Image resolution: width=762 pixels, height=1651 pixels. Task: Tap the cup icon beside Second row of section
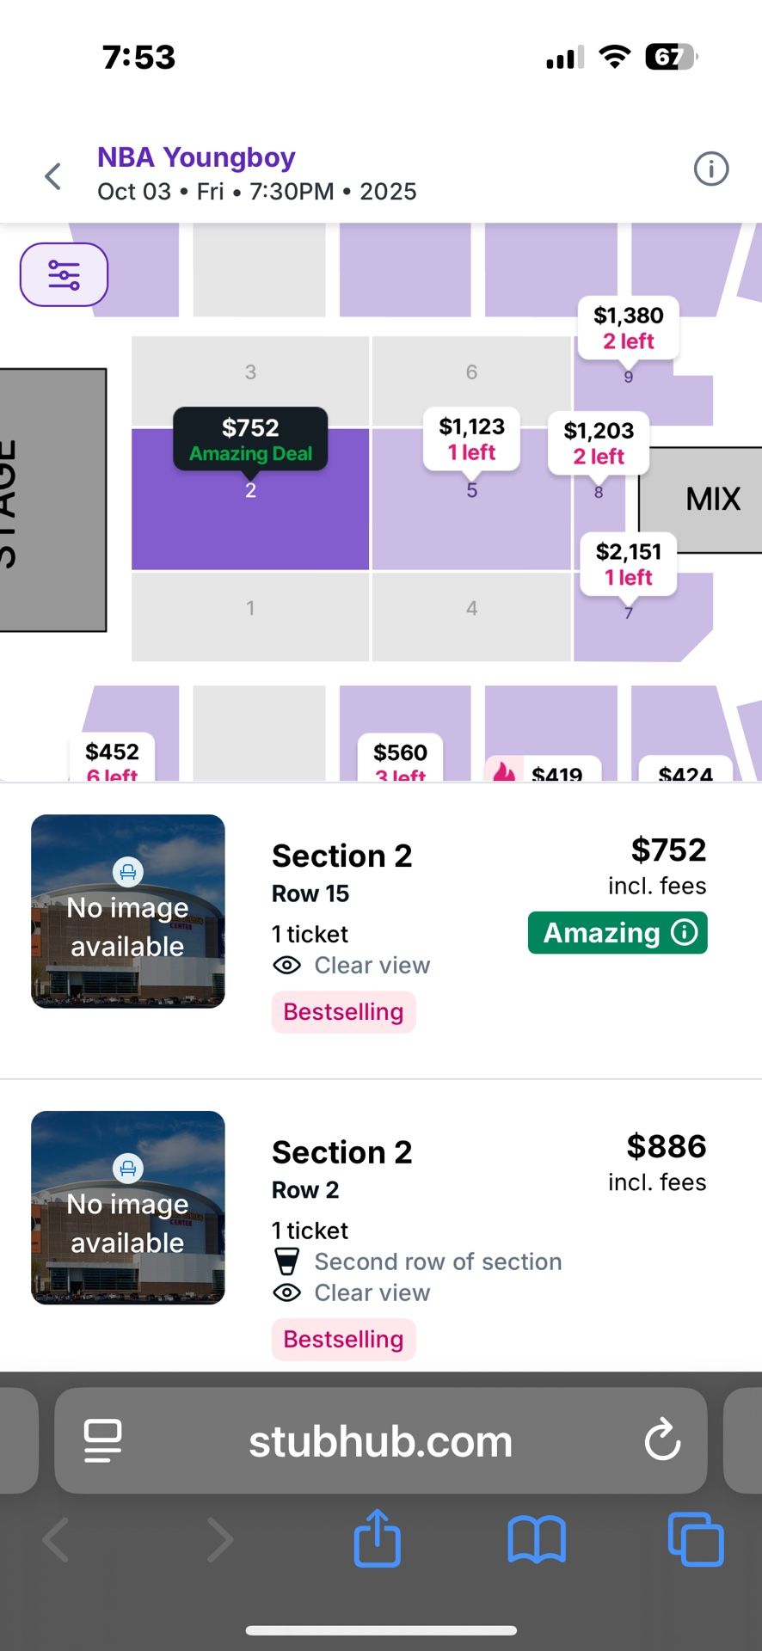(x=286, y=1261)
